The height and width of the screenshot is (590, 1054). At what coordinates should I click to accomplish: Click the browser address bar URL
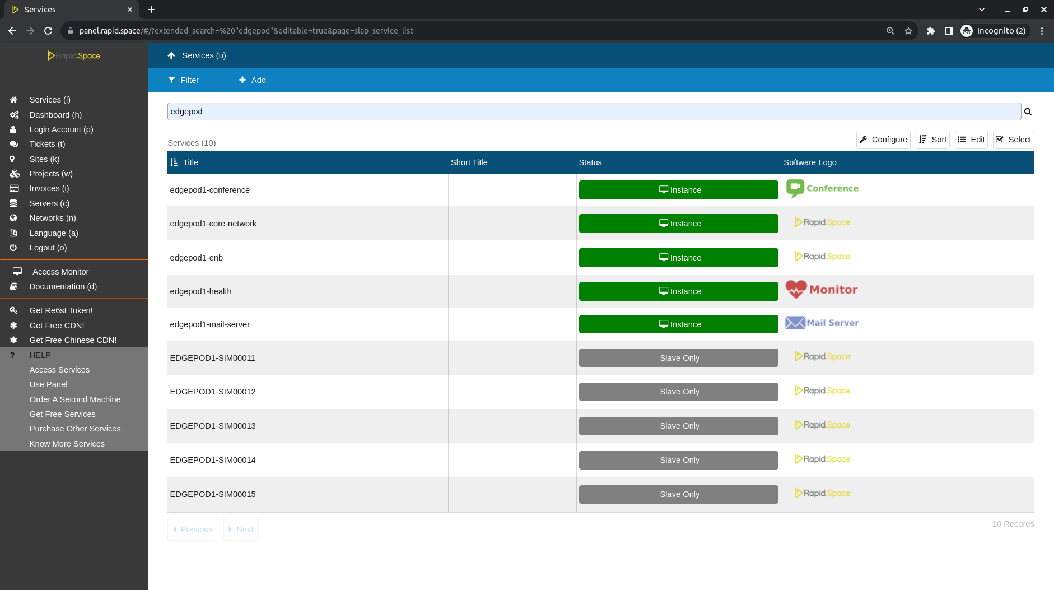246,31
